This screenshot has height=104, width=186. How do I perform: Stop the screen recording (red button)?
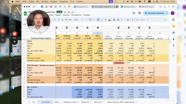pyautogui.click(x=15, y=34)
